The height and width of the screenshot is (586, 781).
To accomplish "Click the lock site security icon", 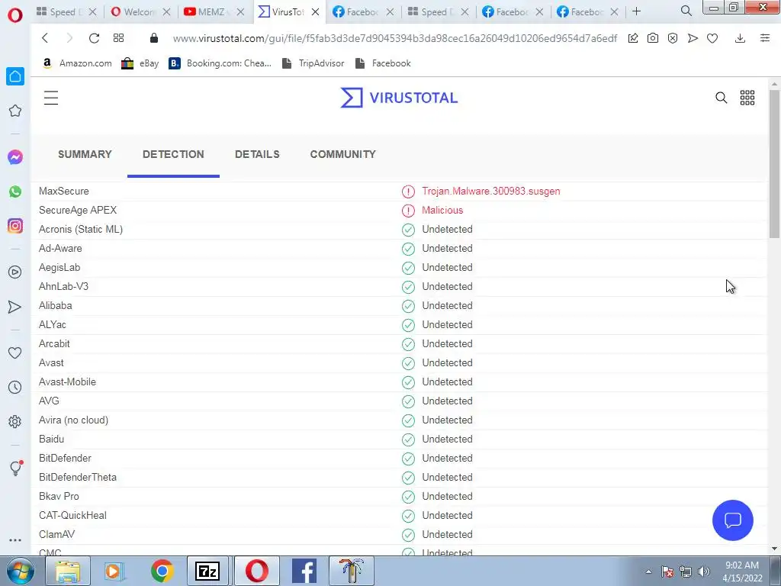I will click(154, 38).
